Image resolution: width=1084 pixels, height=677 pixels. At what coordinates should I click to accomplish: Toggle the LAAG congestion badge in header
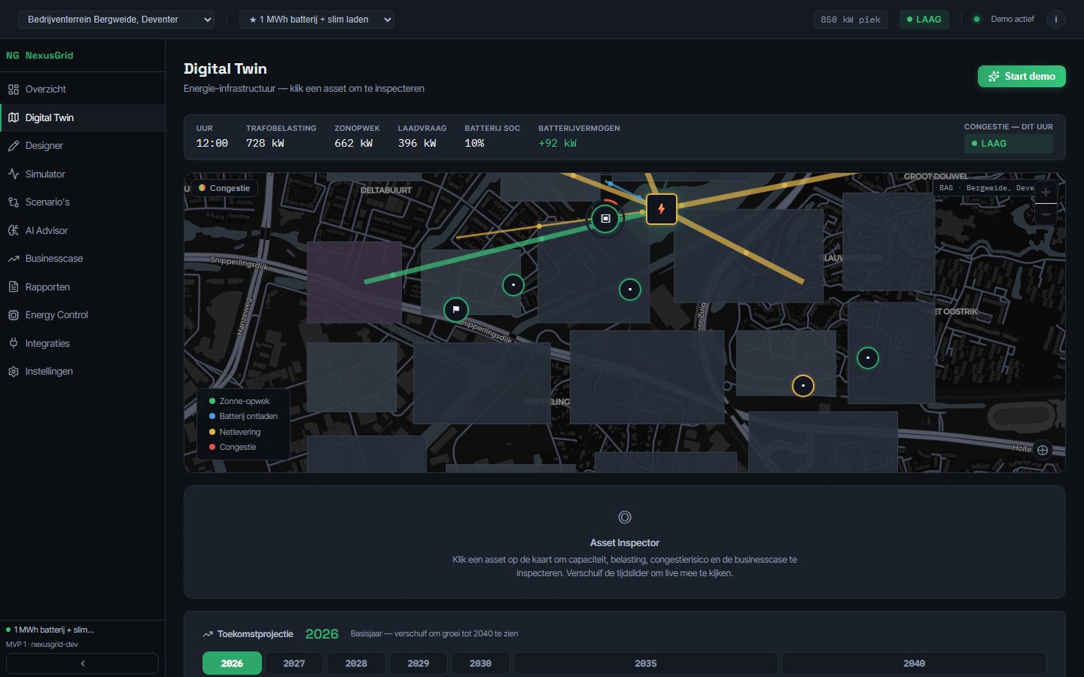924,20
